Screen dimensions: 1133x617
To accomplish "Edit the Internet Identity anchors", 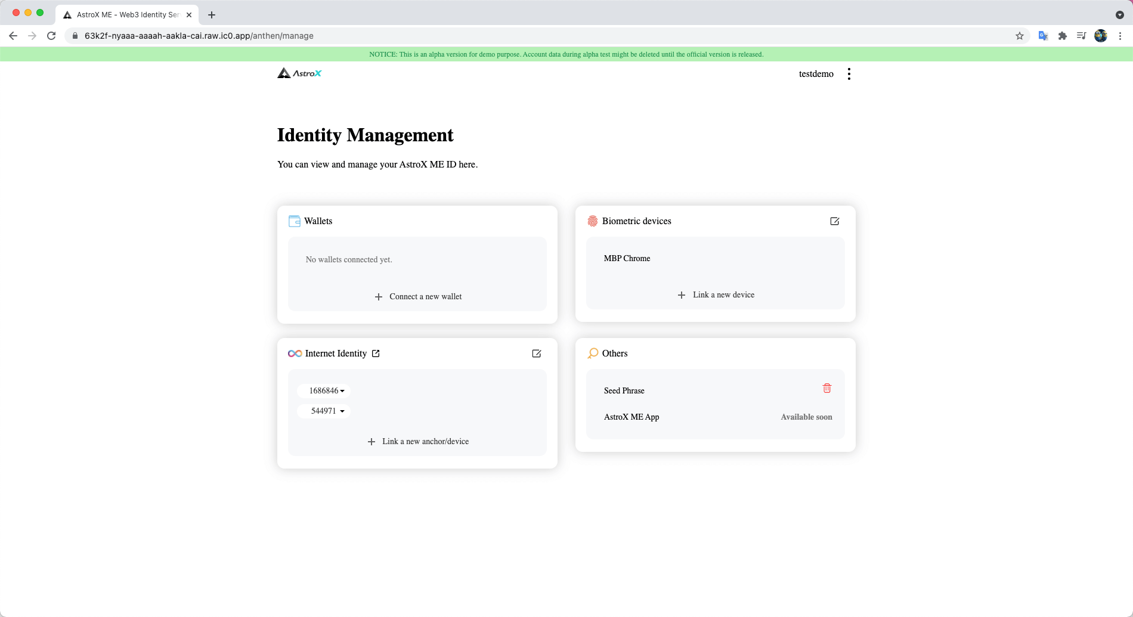I will tap(537, 354).
